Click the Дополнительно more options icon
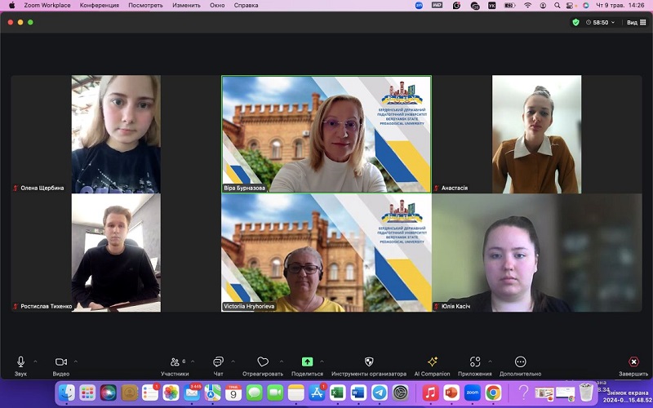Viewport: 653px width, 408px height. pos(521,361)
